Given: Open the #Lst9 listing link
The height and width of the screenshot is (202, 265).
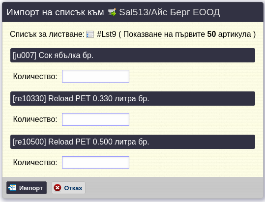Looking at the screenshot, I should coord(107,34).
